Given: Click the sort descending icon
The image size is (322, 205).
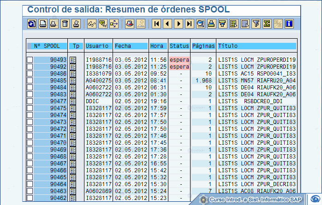Looking at the screenshot, I should point(223,24).
